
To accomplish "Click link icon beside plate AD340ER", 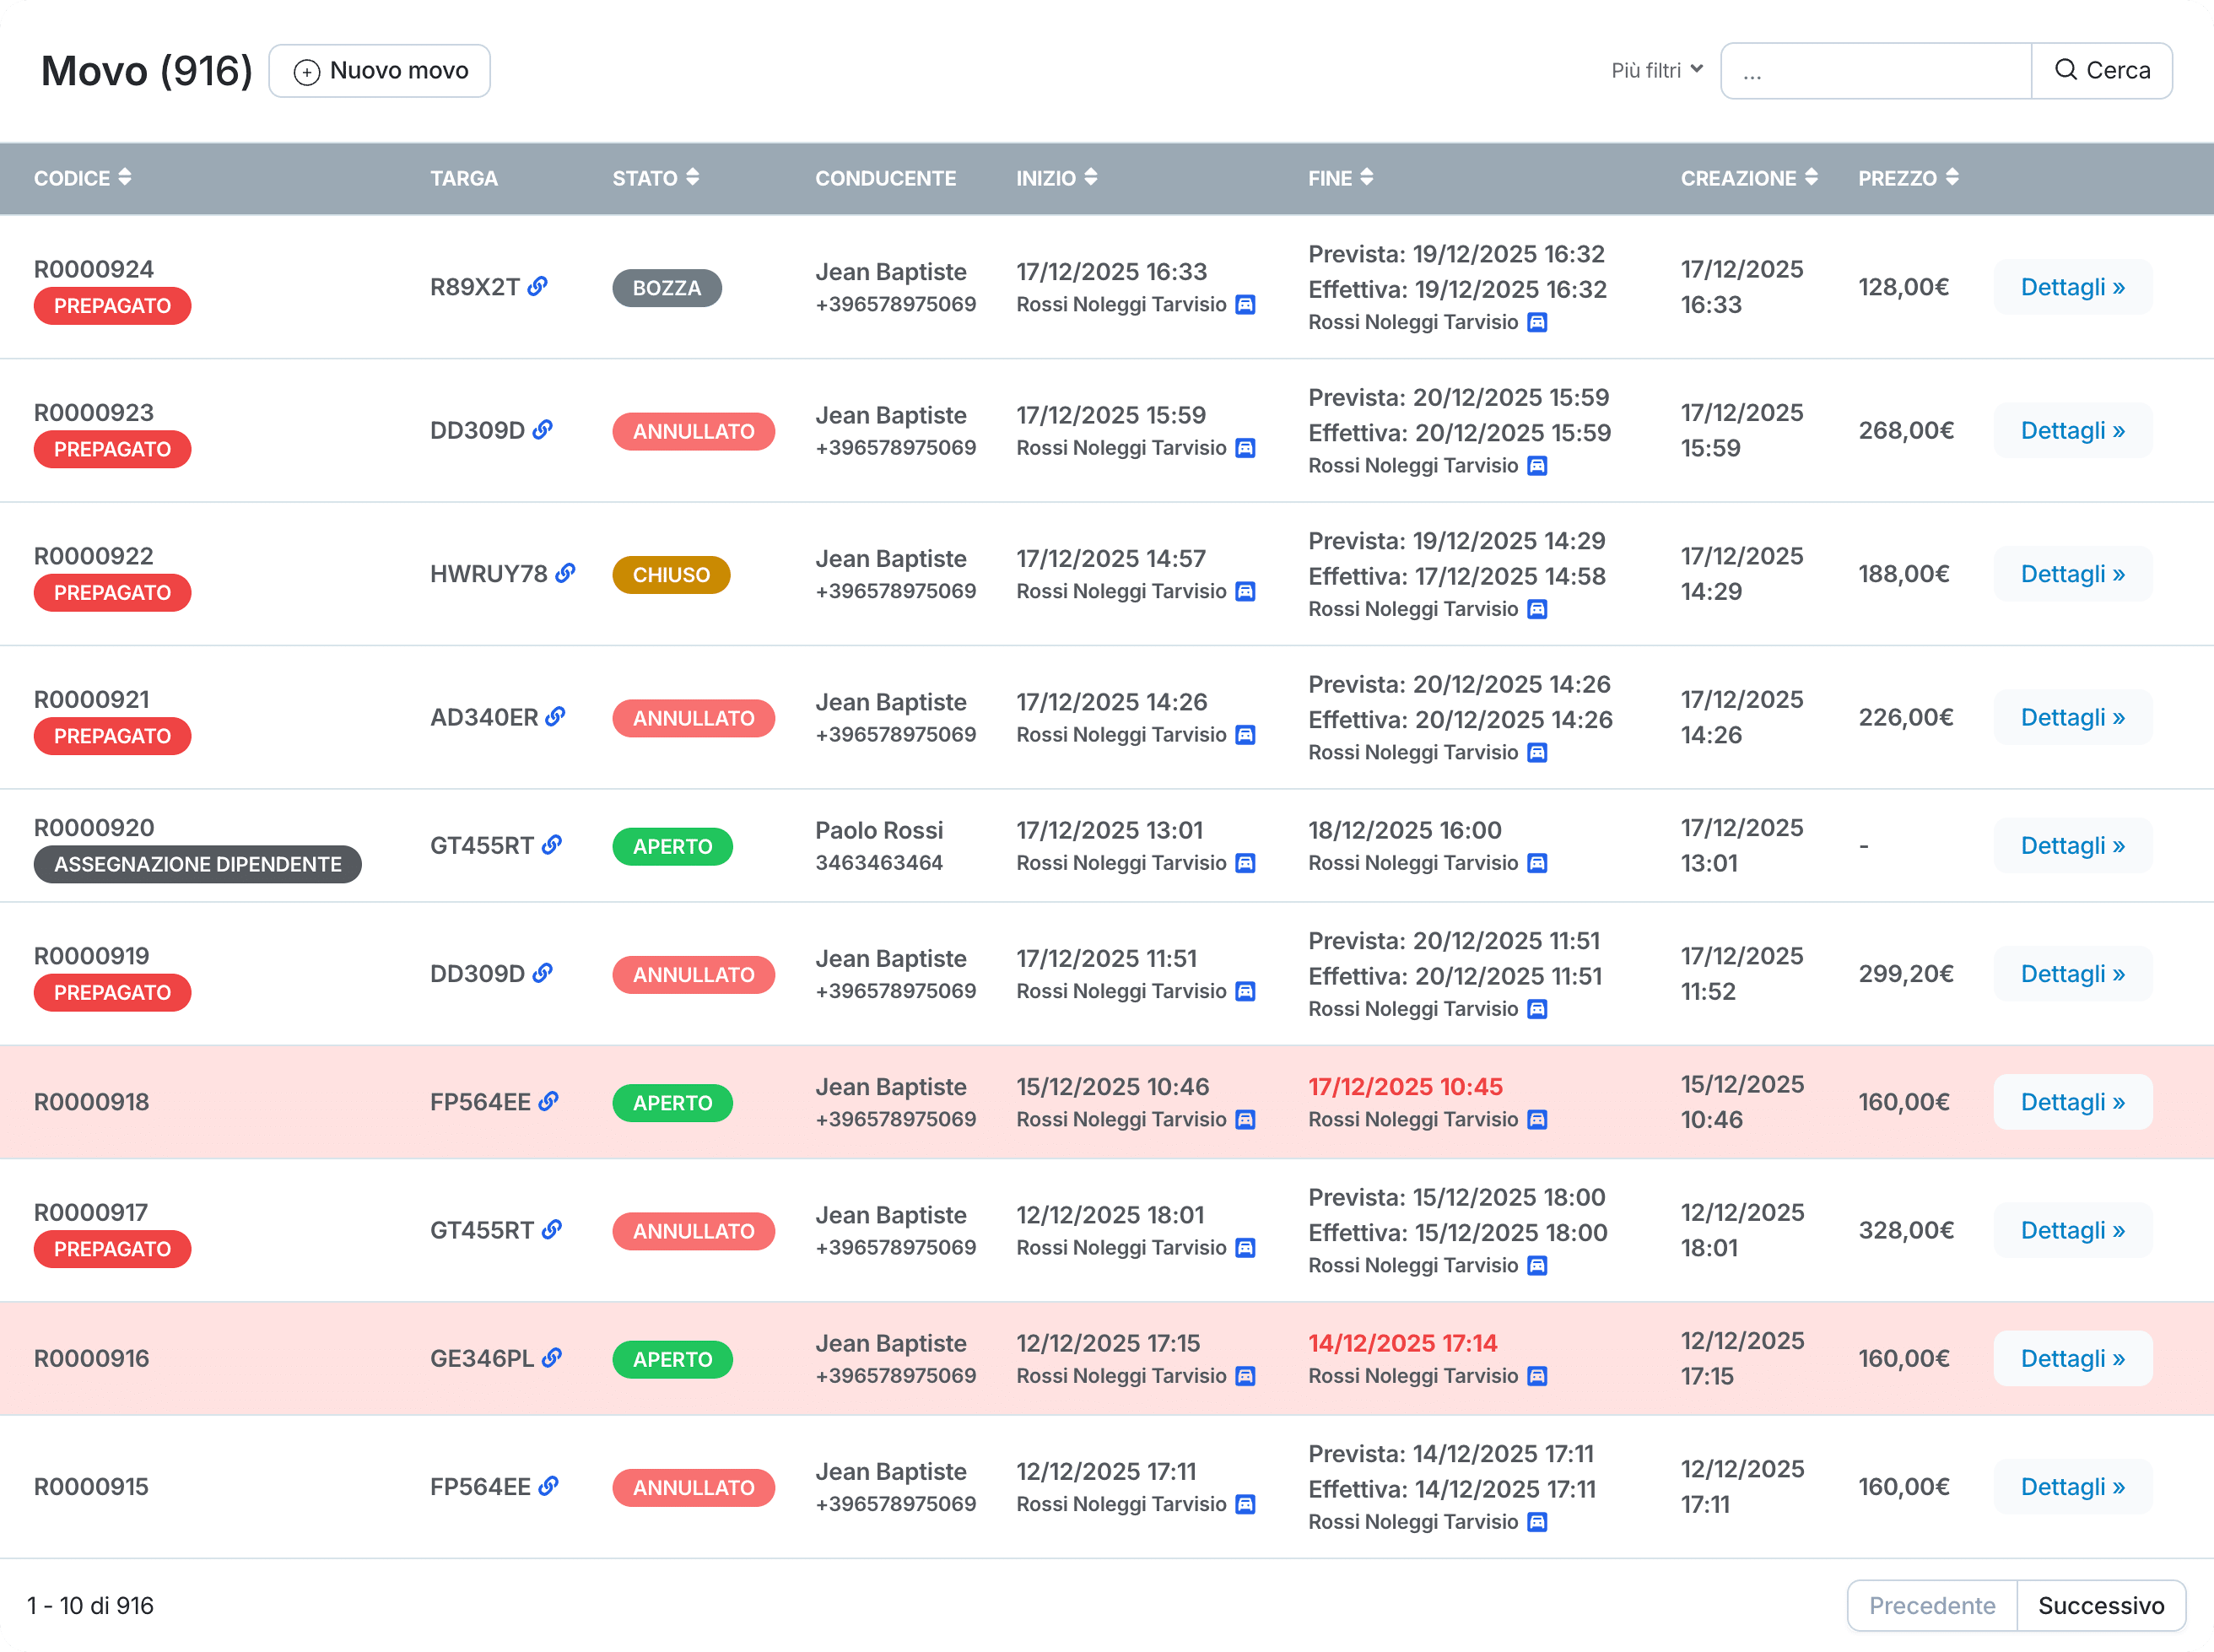I will click(x=556, y=716).
